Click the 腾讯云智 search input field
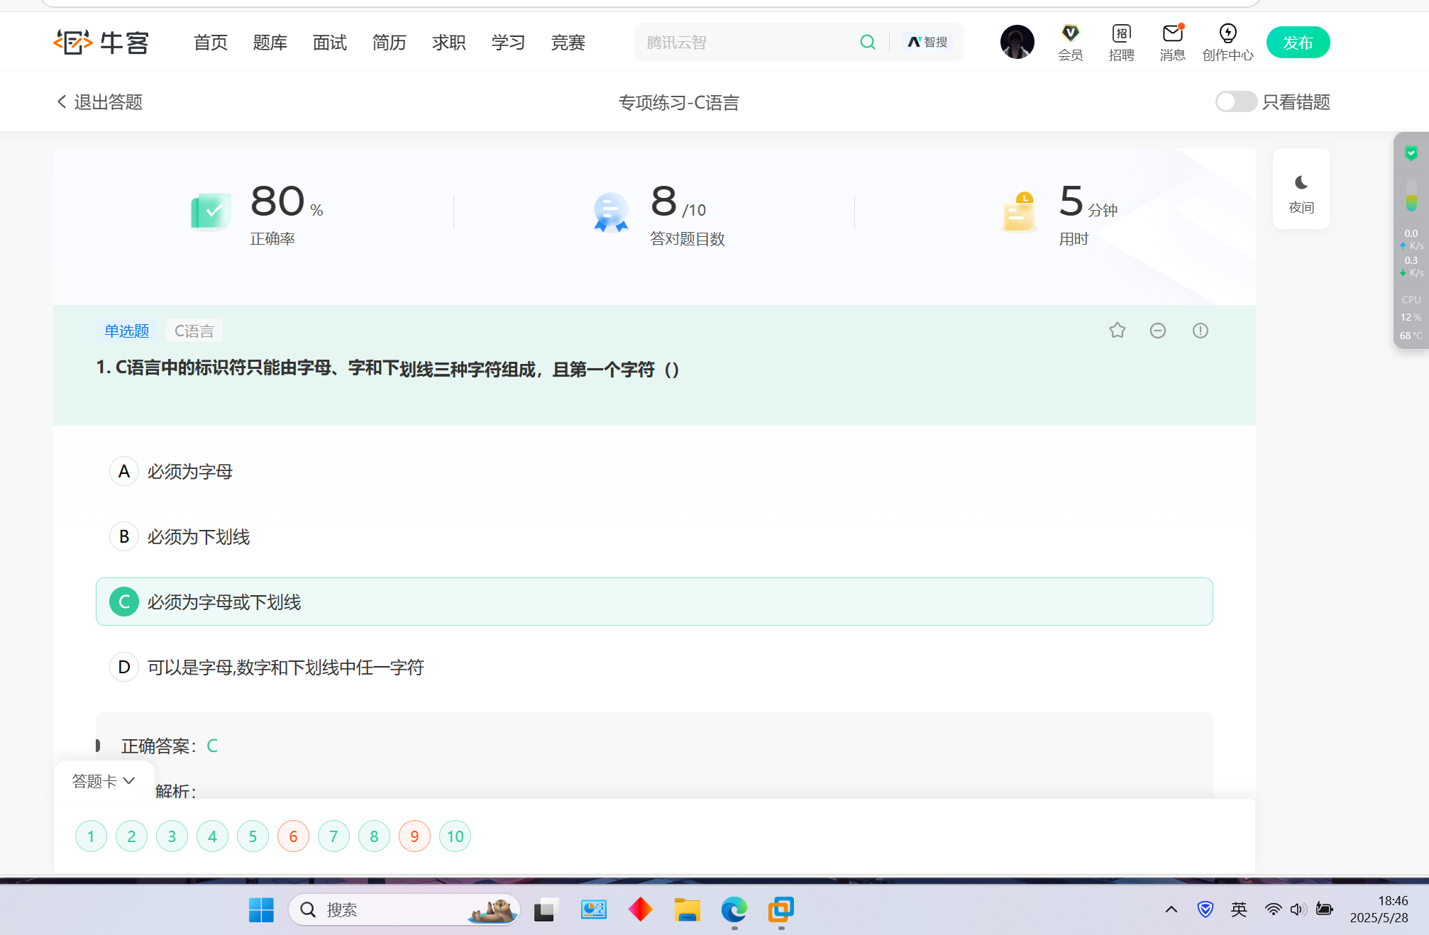Image resolution: width=1429 pixels, height=935 pixels. click(745, 43)
